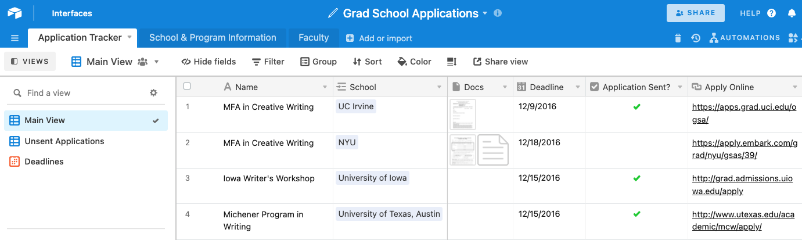Image resolution: width=802 pixels, height=240 pixels.
Task: Toggle the select-all rows checkbox
Action: click(187, 87)
